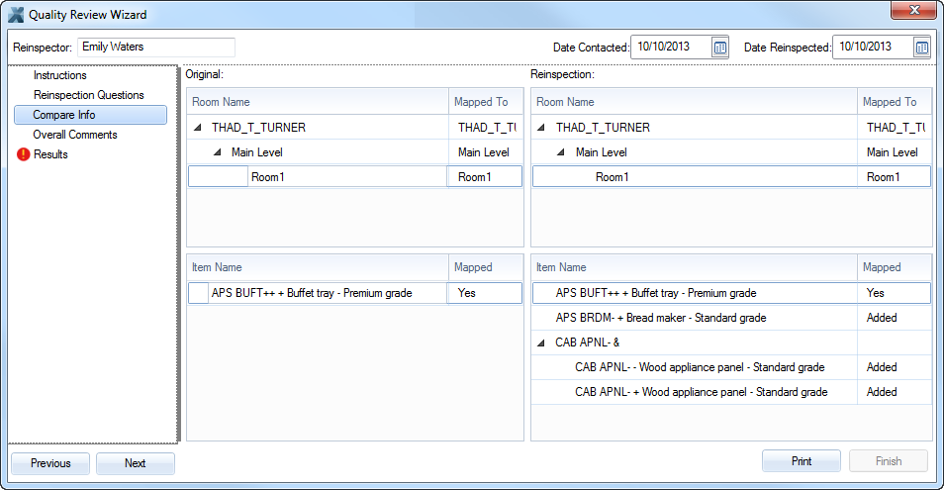Select CAB APNL- + Wood appliance panel row
944x490 pixels.
[x=701, y=392]
